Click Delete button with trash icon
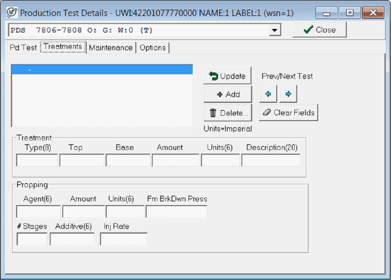Image resolution: width=391 pixels, height=280 pixels. [x=228, y=113]
